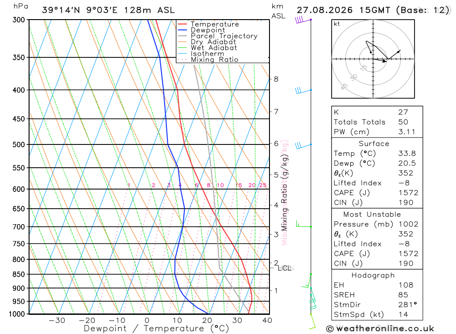Click the 700 hPa pressure axis label
This screenshot has width=456, height=334.
[x=19, y=227]
